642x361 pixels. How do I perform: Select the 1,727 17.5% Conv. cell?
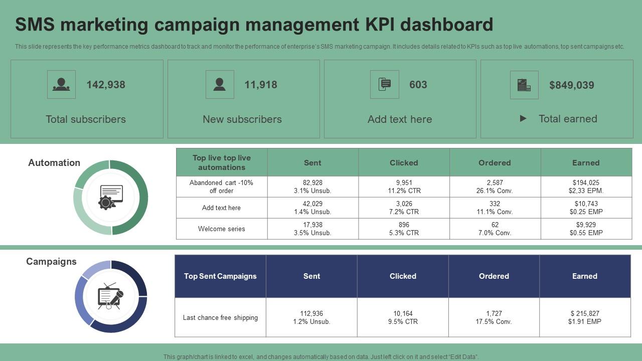coord(494,317)
